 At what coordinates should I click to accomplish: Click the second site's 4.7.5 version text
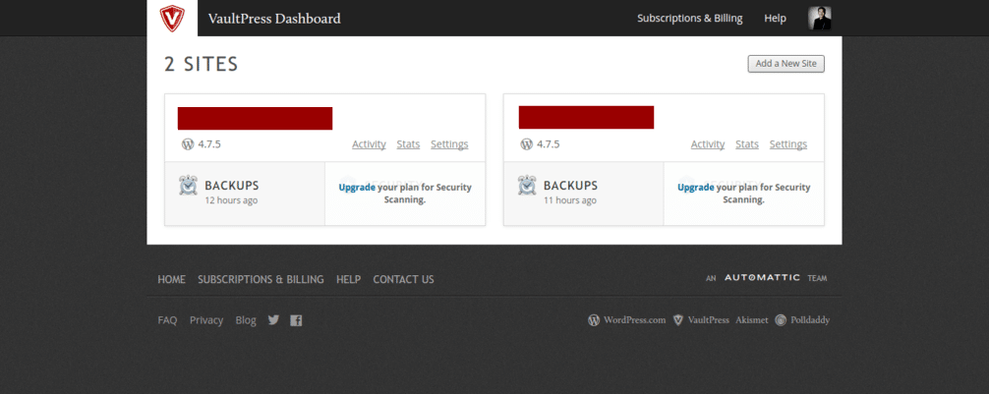click(549, 144)
